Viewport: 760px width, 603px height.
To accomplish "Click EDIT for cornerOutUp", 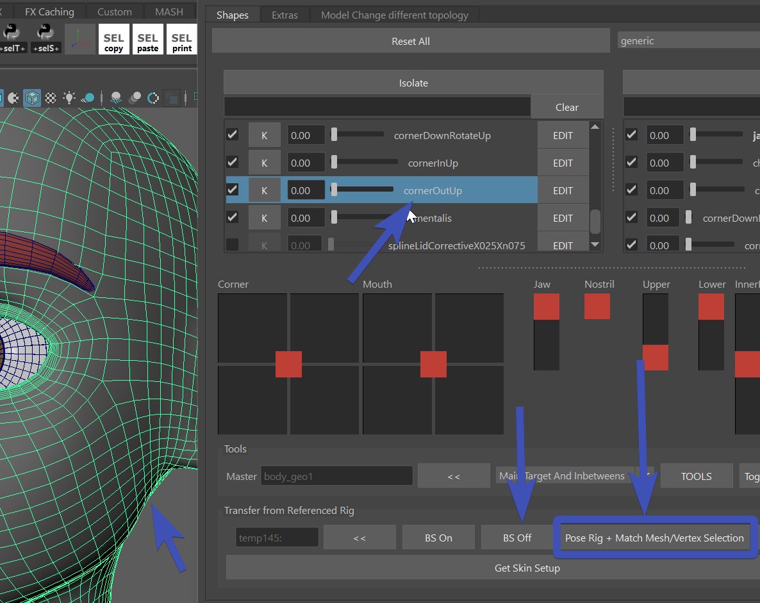I will coord(563,191).
